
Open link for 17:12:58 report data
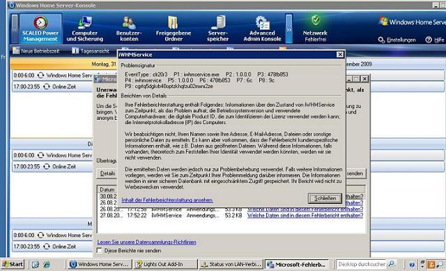click(305, 209)
